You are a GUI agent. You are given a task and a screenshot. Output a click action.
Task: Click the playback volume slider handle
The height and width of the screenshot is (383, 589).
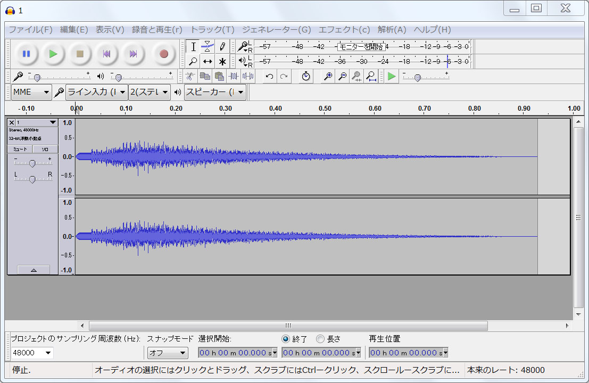coord(118,78)
